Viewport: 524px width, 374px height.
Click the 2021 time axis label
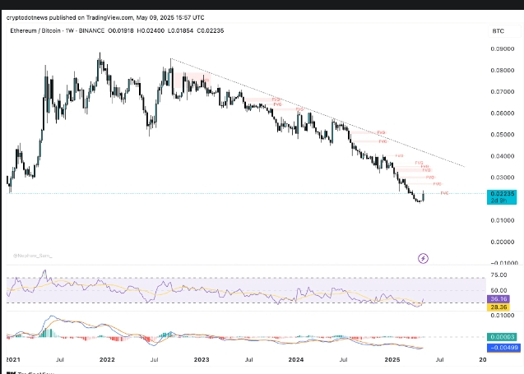[13, 360]
